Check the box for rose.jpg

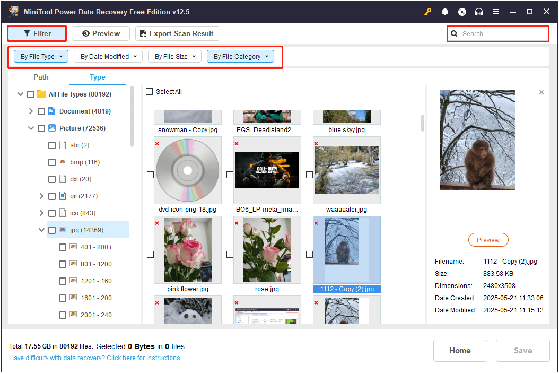click(x=230, y=254)
